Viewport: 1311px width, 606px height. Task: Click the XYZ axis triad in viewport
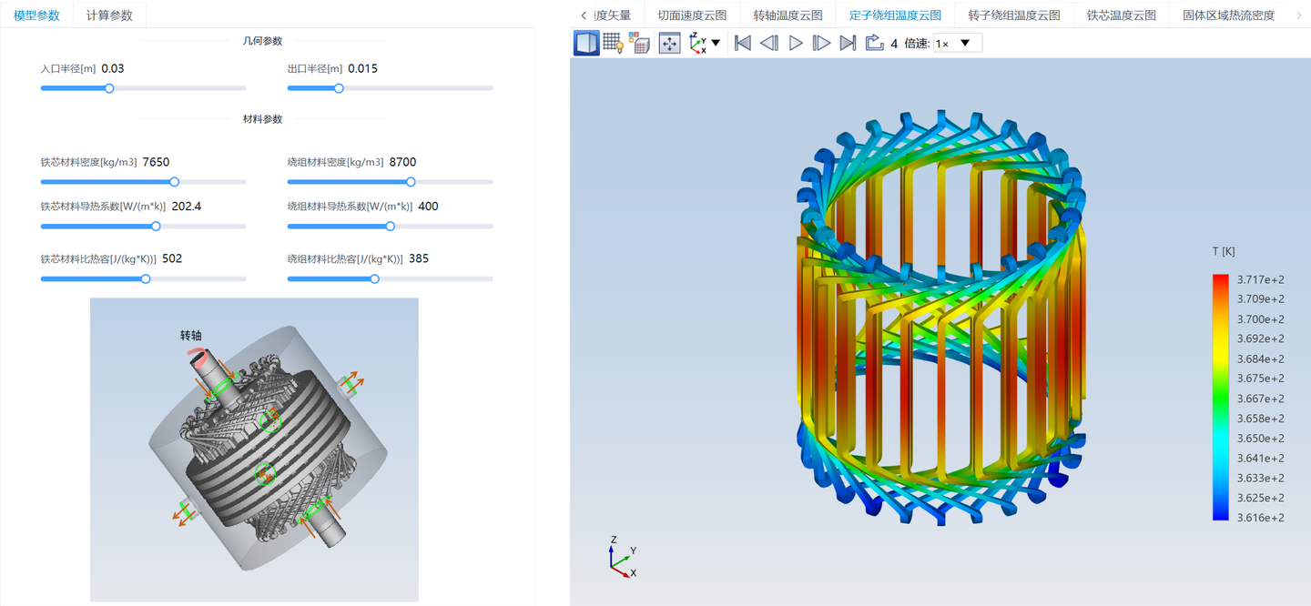[622, 557]
